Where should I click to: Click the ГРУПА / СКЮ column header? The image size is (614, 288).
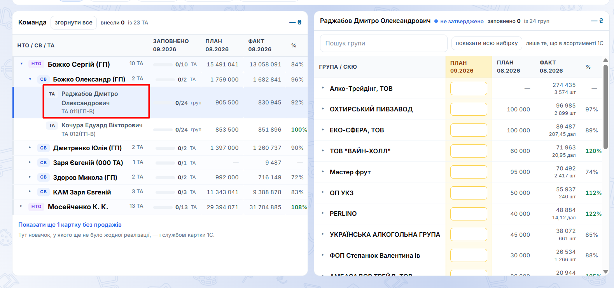click(338, 67)
